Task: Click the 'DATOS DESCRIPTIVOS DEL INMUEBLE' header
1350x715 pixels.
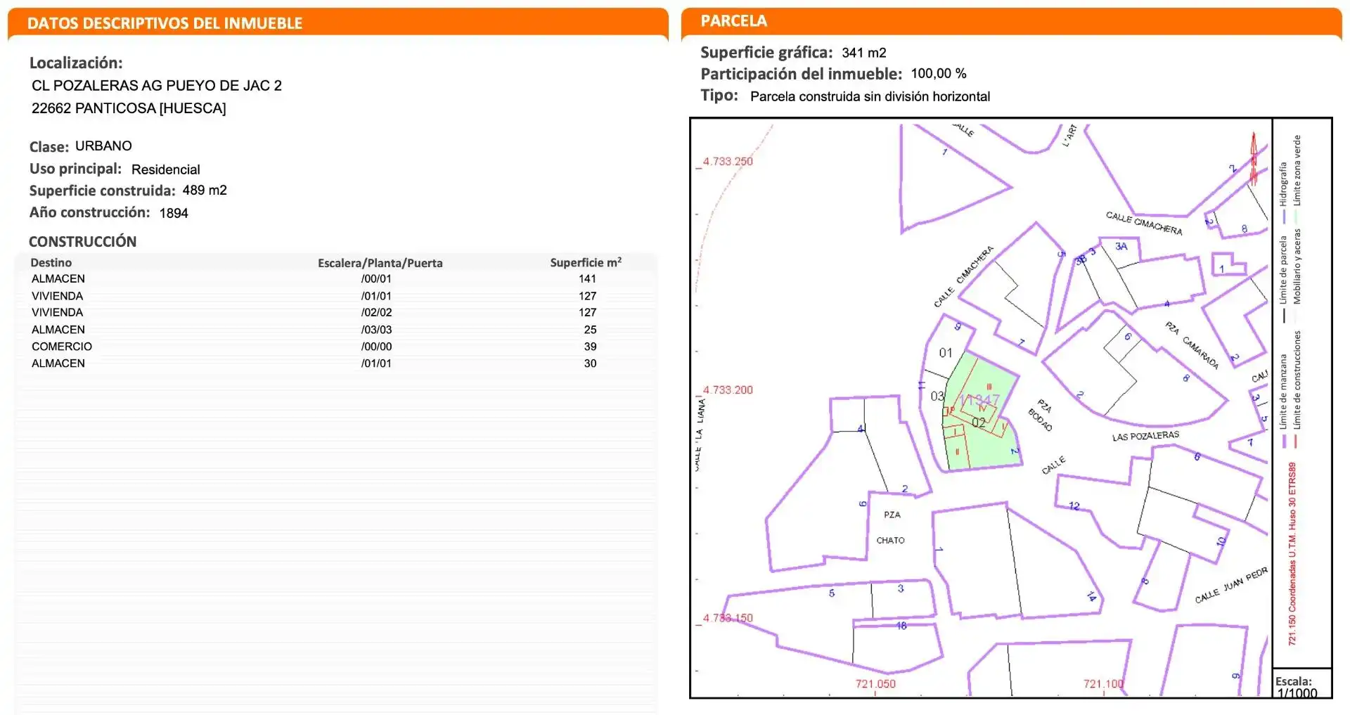Action: click(165, 23)
